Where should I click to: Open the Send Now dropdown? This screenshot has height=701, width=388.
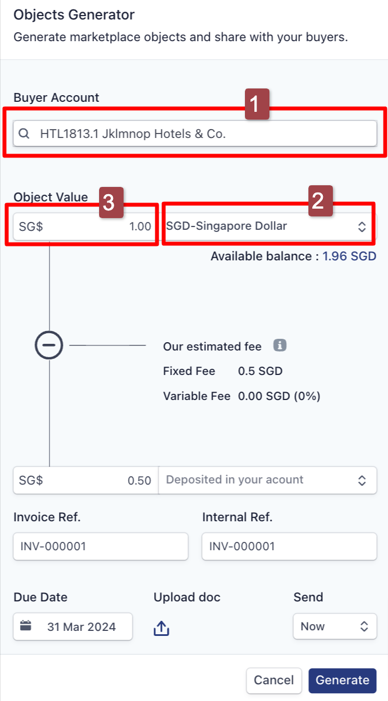click(x=335, y=626)
